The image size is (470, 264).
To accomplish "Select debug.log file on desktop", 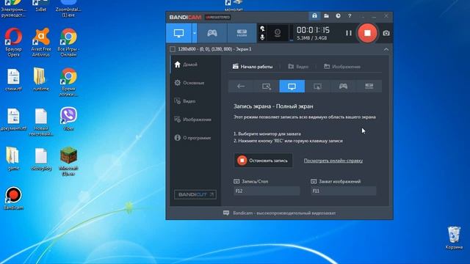I will [x=41, y=159].
